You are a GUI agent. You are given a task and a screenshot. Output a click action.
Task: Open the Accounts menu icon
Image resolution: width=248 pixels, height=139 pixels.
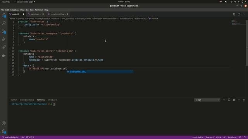tap(3, 123)
